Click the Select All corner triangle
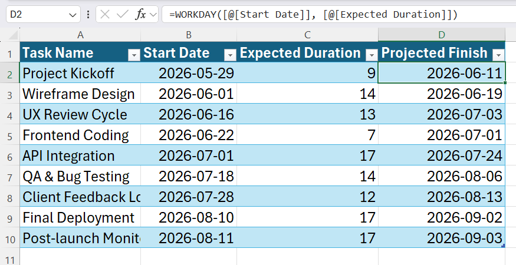 13,35
